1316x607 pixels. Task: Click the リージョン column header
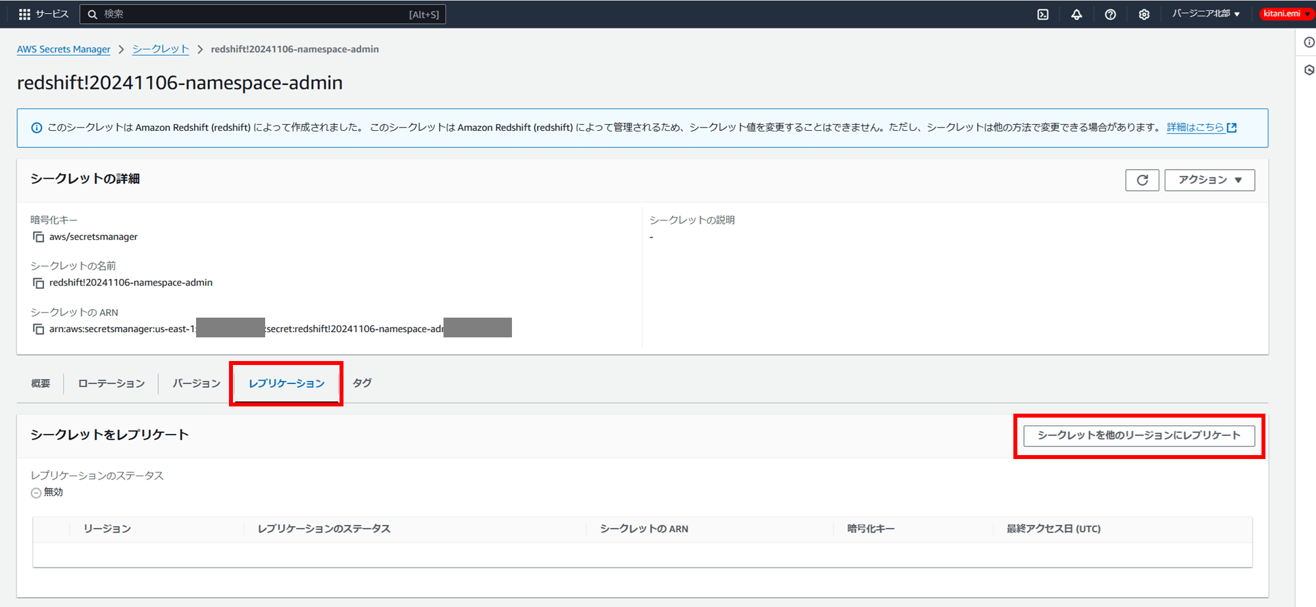(107, 529)
